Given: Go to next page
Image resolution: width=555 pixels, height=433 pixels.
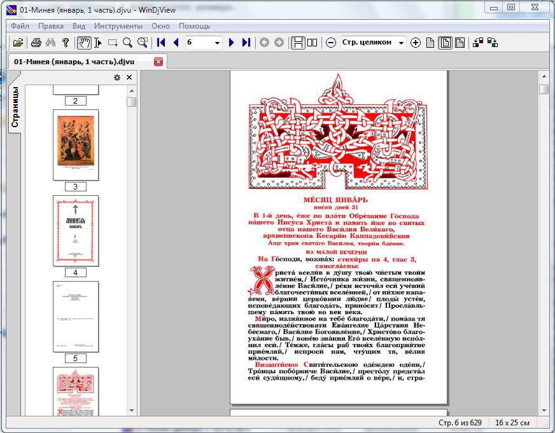Looking at the screenshot, I should [x=232, y=43].
